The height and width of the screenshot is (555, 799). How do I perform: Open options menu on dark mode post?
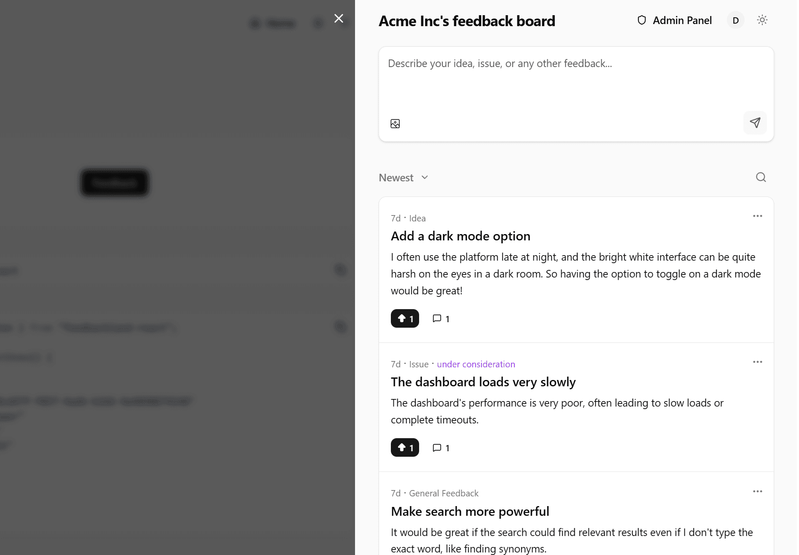click(x=757, y=216)
